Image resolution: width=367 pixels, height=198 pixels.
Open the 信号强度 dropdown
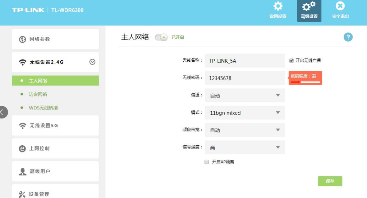click(x=244, y=147)
